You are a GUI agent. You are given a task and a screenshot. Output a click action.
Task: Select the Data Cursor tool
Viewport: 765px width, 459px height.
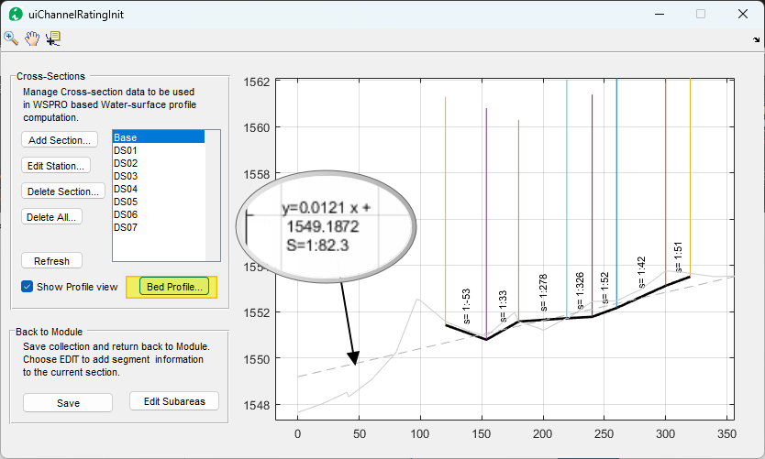pos(53,38)
